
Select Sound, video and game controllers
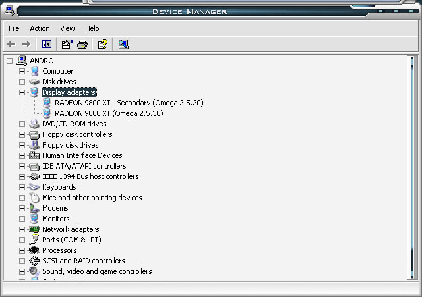[x=96, y=271]
